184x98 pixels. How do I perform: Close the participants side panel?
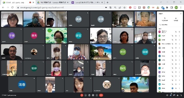[x=181, y=14]
